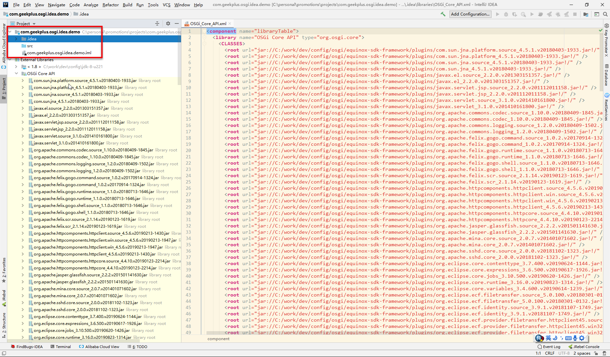Image resolution: width=610 pixels, height=357 pixels.
Task: Select the src folder in project tree
Action: point(30,46)
